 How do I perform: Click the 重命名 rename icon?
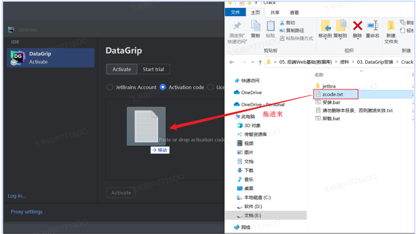click(x=373, y=26)
